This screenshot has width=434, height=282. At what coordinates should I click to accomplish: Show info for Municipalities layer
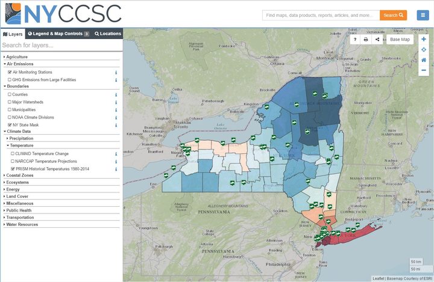(x=116, y=110)
